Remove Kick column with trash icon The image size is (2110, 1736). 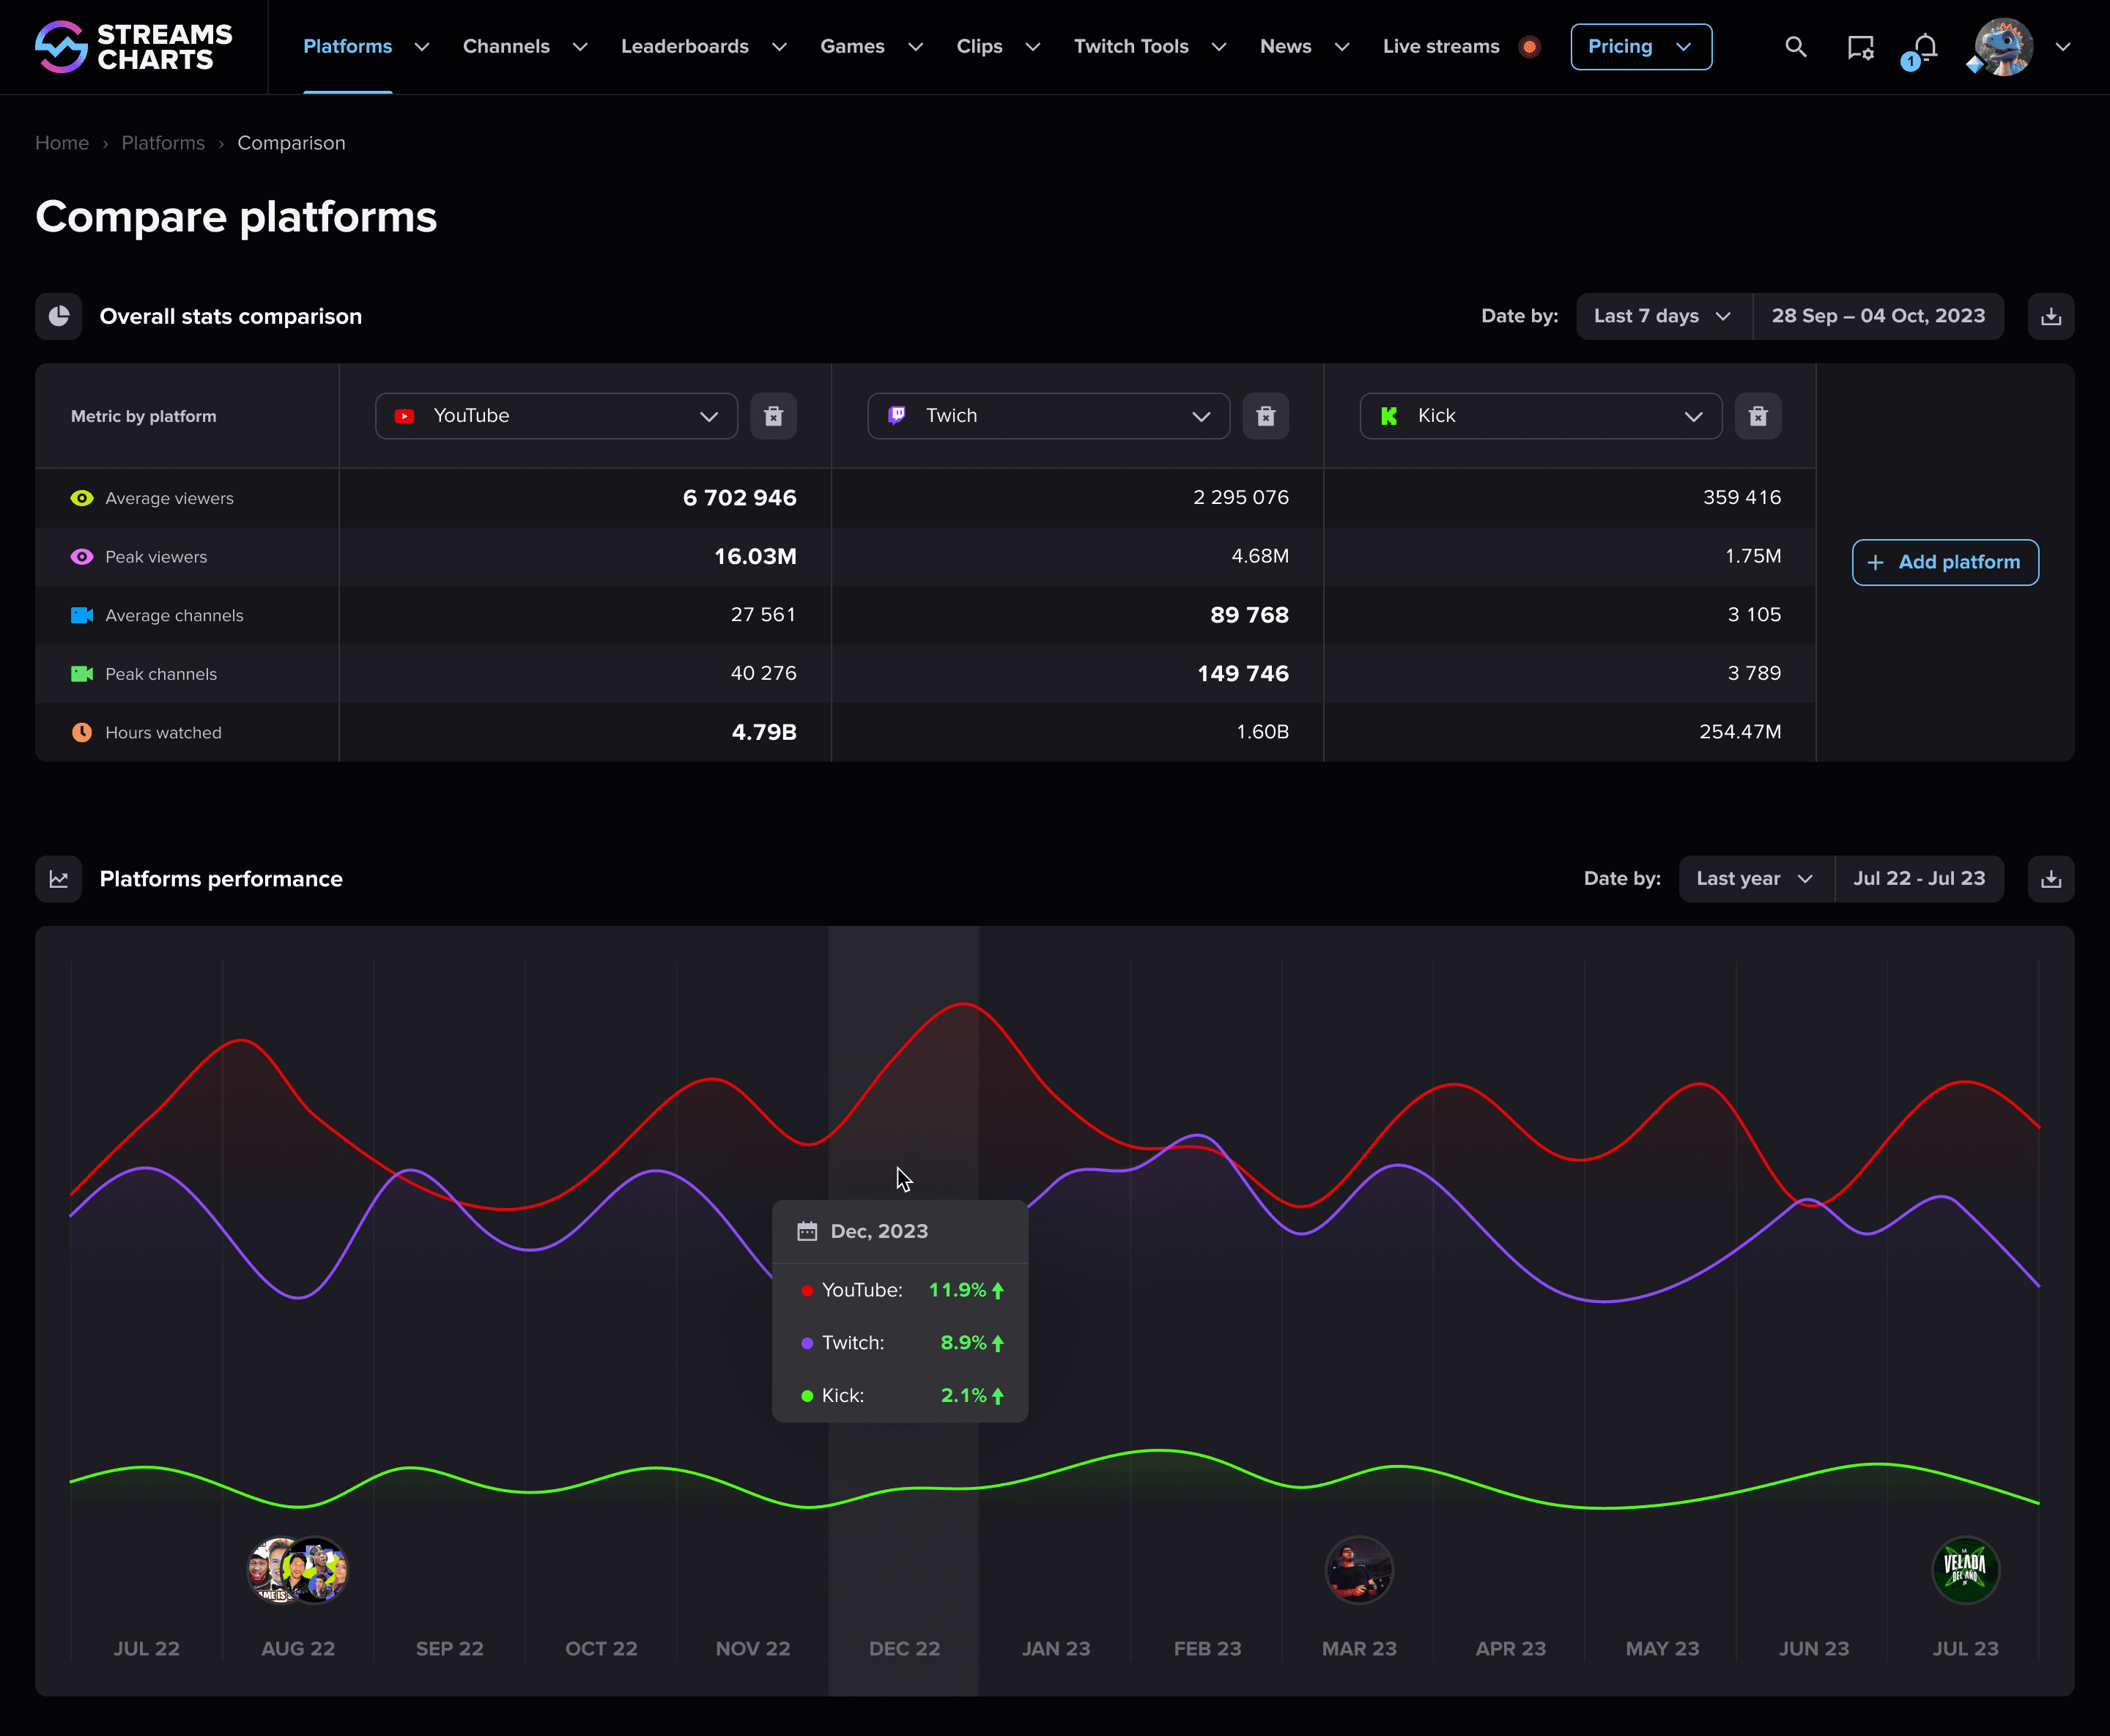click(x=1757, y=416)
